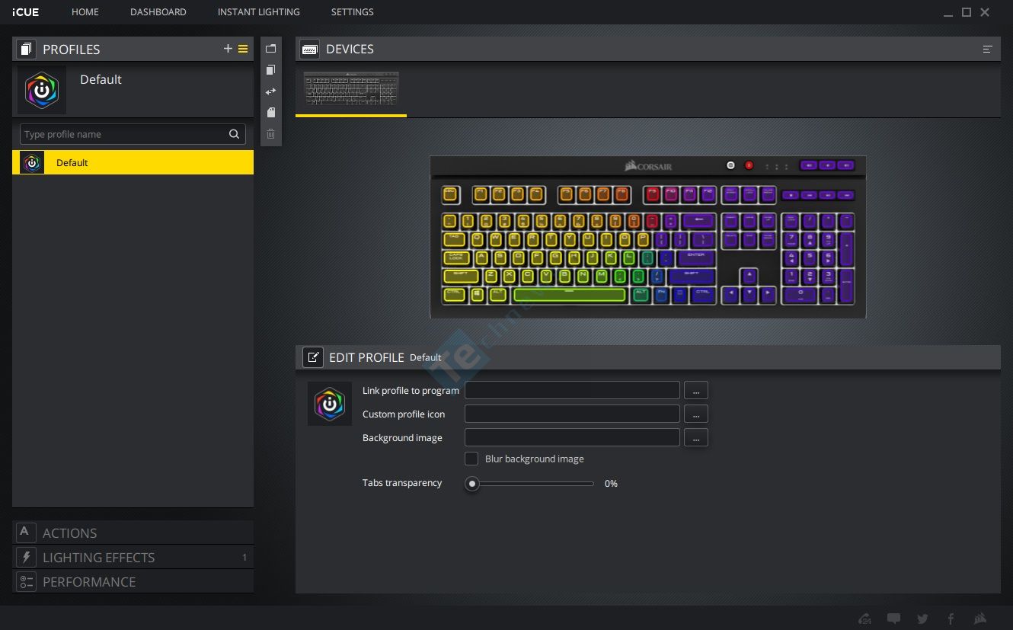
Task: Open INSTANT LIGHTING menu
Action: pos(259,12)
